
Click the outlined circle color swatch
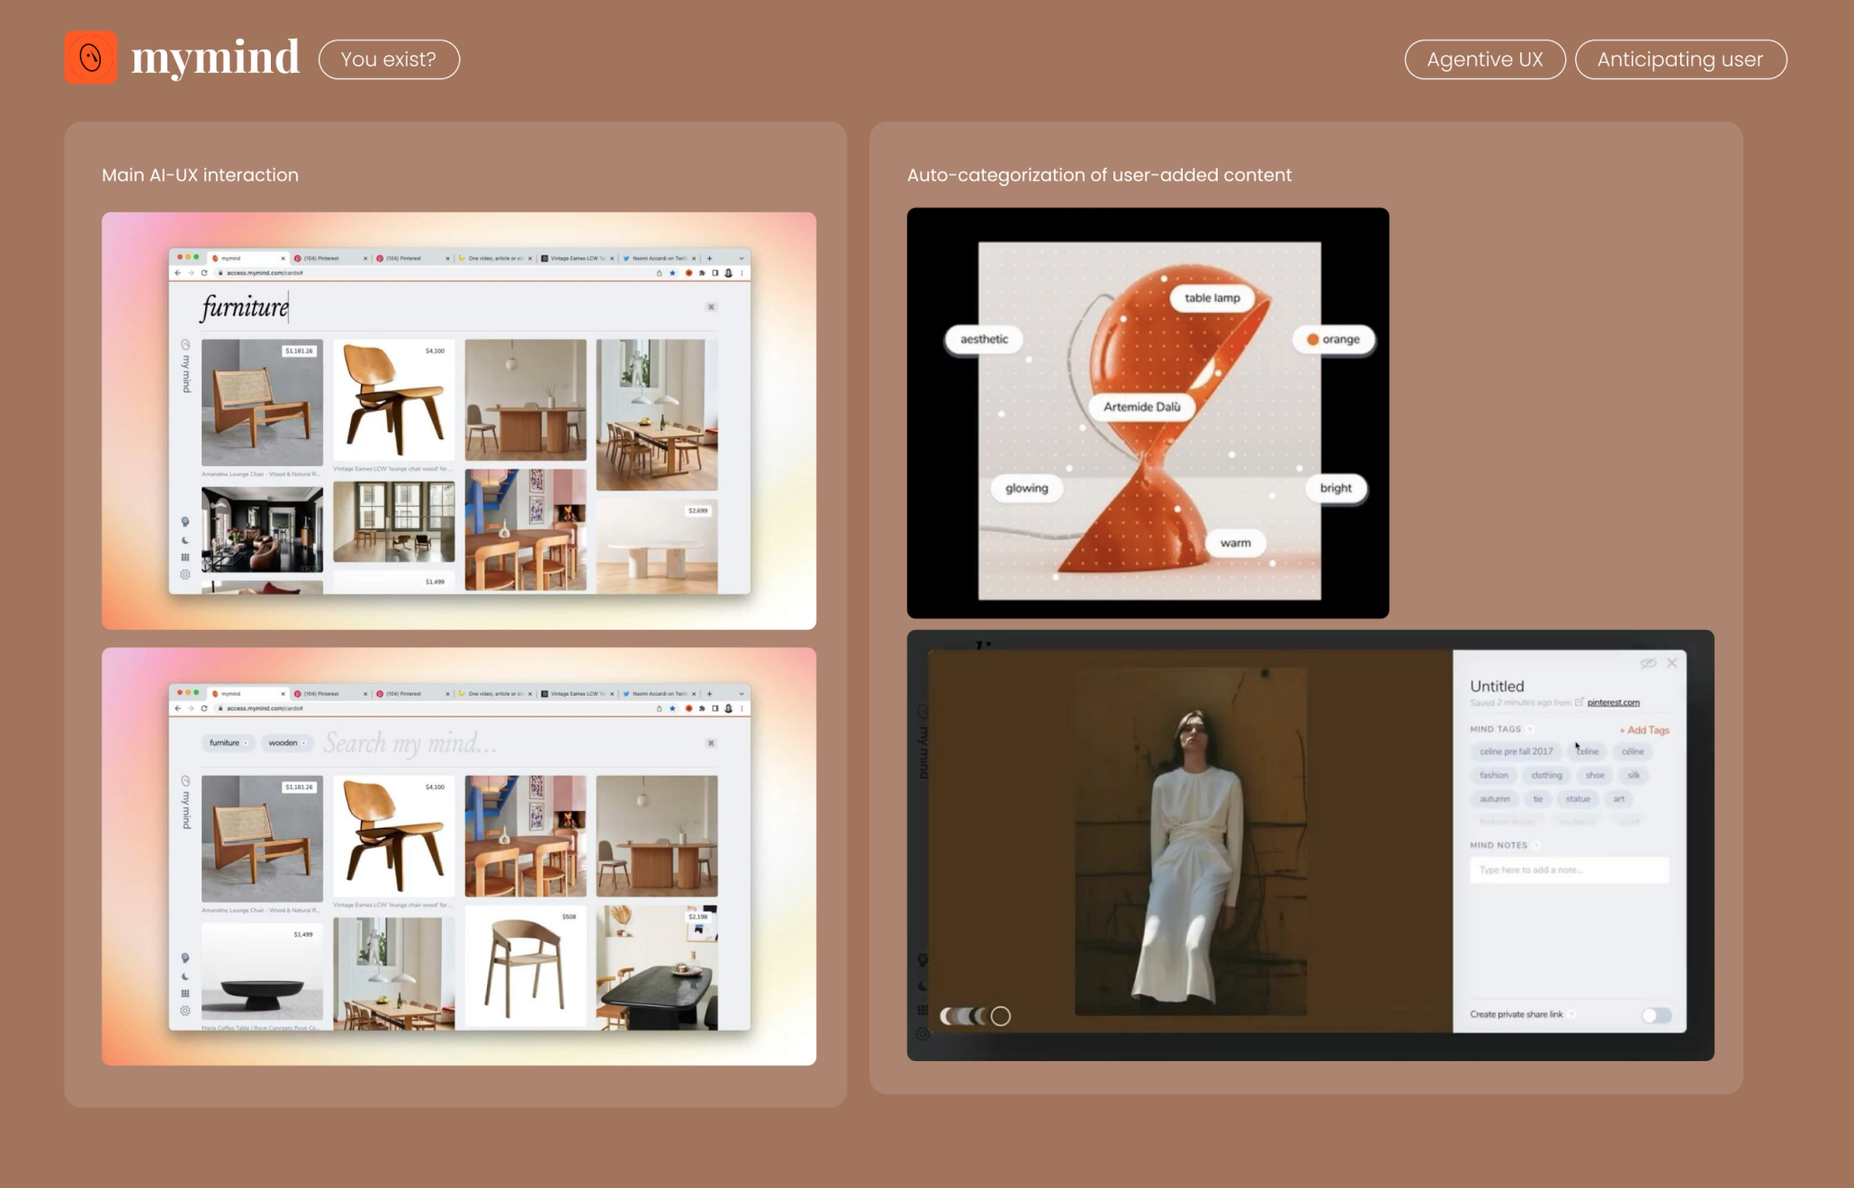click(1001, 1016)
